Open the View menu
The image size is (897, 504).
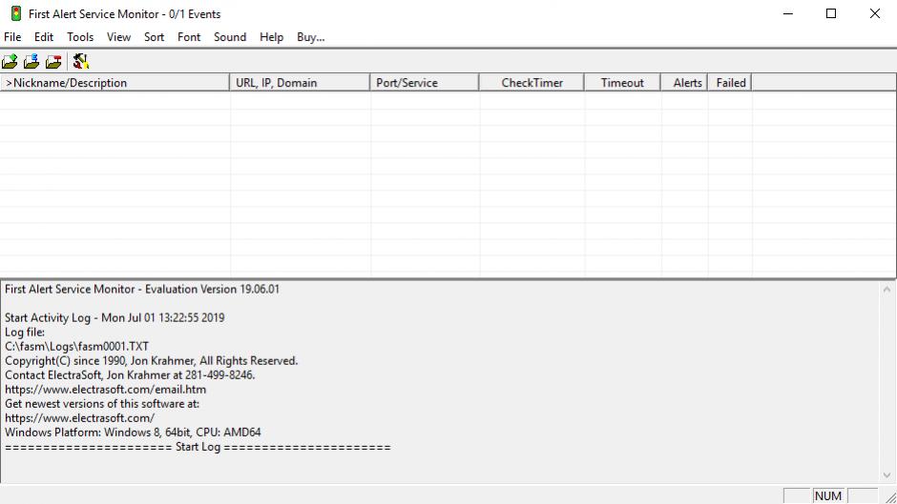118,37
